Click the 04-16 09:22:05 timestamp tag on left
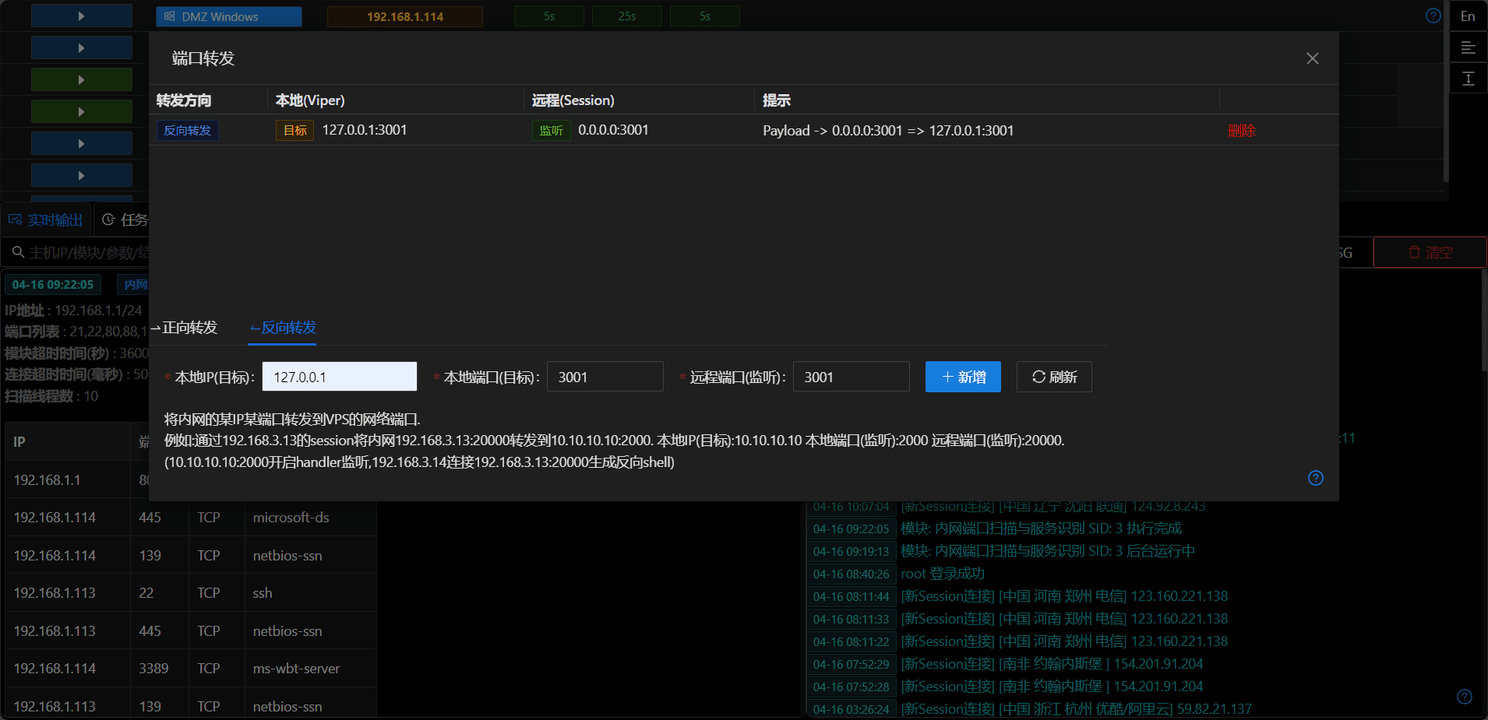 click(x=53, y=285)
